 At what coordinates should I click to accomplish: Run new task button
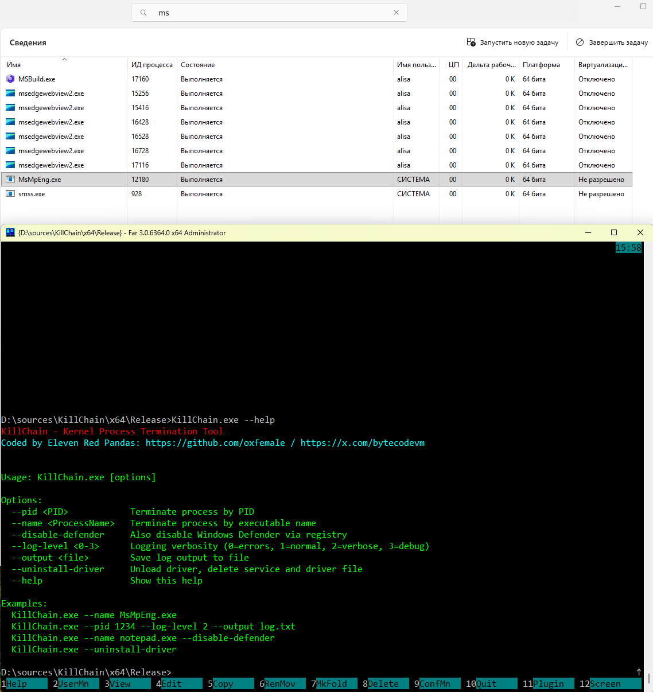coord(512,42)
